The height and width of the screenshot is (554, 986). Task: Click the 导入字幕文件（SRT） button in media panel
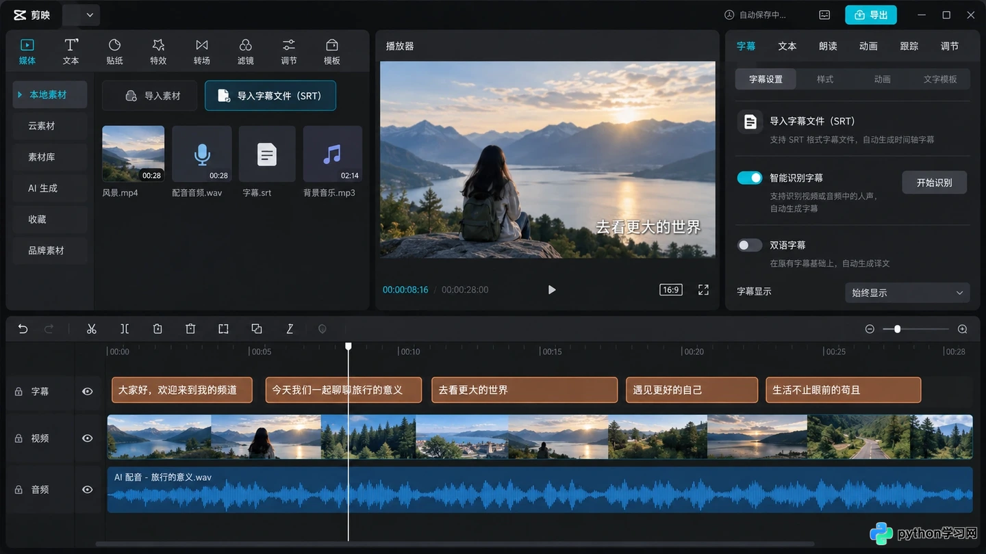[270, 96]
